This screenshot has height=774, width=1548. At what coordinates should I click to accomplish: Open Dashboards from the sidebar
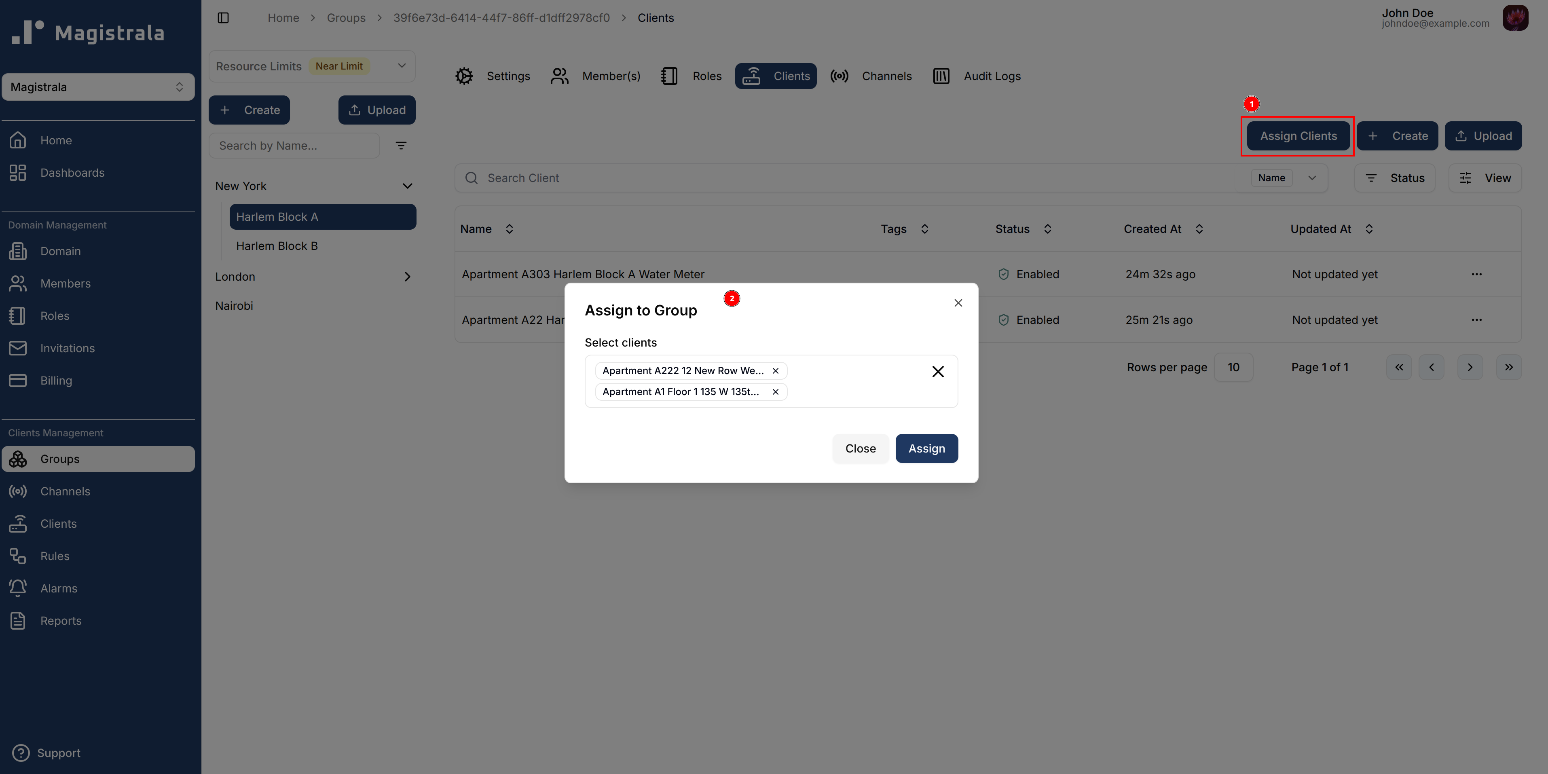pyautogui.click(x=72, y=172)
